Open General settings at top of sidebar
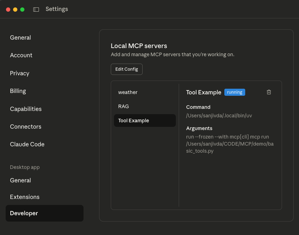The width and height of the screenshot is (299, 235). [21, 38]
